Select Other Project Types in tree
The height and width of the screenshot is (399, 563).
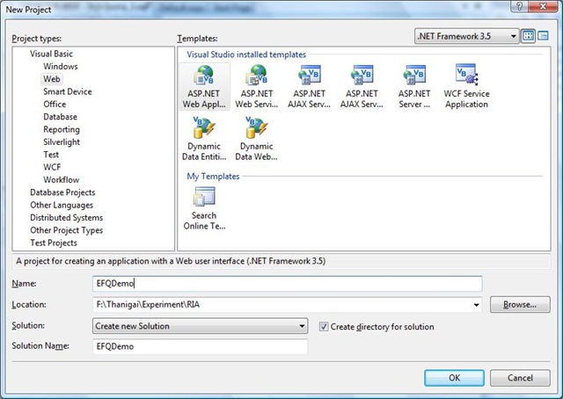[x=67, y=230]
